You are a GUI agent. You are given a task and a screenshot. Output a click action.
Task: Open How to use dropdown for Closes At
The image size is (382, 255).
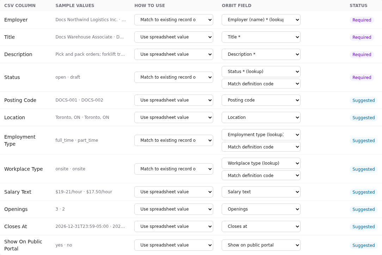pyautogui.click(x=174, y=226)
